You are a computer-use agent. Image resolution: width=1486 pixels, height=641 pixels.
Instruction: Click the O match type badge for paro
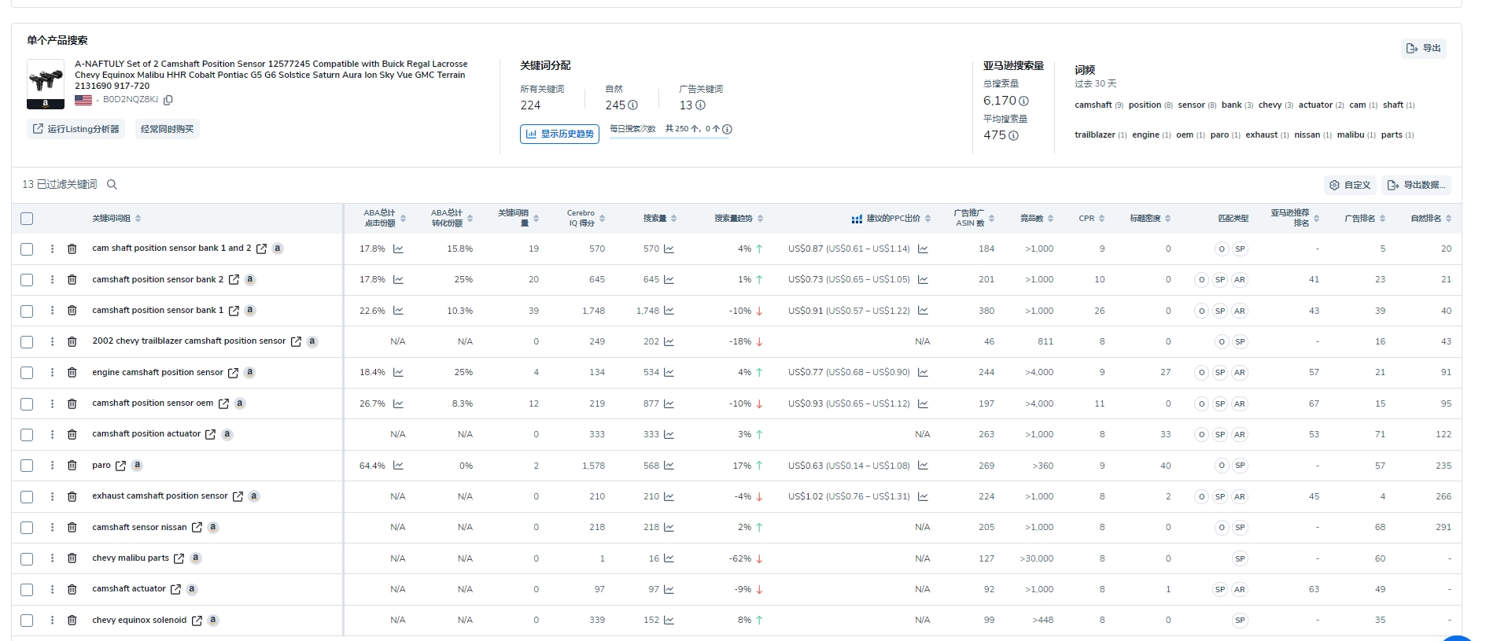pyautogui.click(x=1222, y=466)
